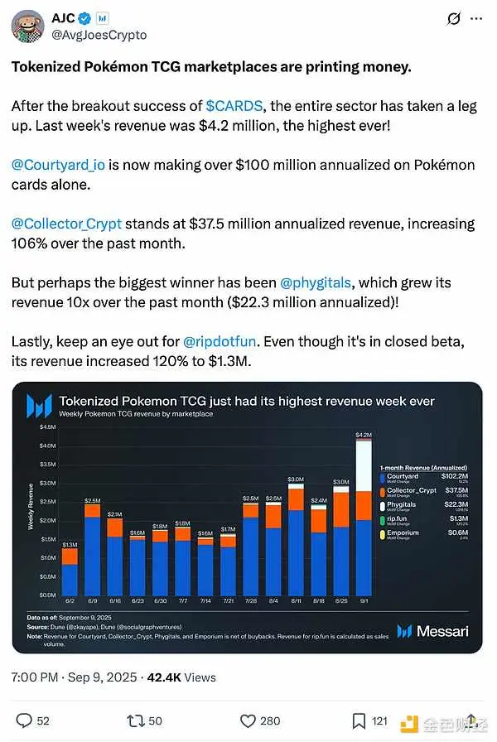Click the Grok slash-circle icon
This screenshot has height=742, width=497.
pyautogui.click(x=453, y=18)
